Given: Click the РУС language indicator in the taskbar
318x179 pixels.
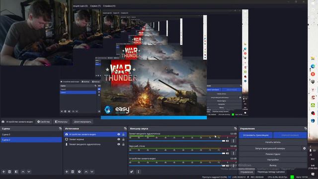Looking at the screenshot, I should pos(313,159).
